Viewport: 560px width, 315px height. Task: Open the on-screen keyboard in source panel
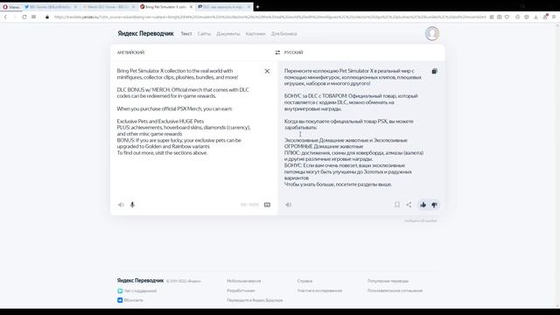coord(267,205)
